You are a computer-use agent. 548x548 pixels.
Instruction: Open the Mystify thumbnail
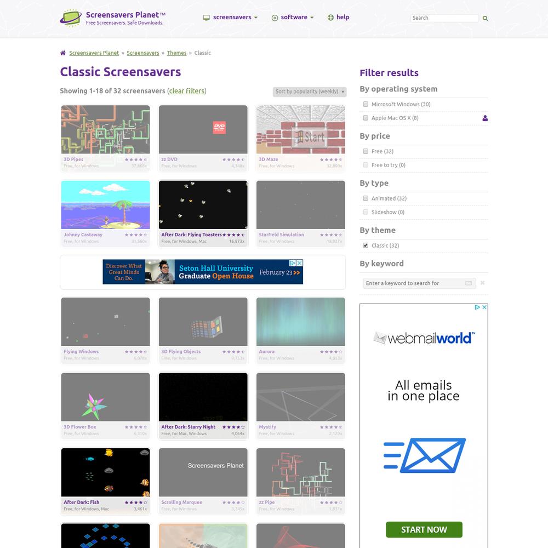pyautogui.click(x=300, y=397)
